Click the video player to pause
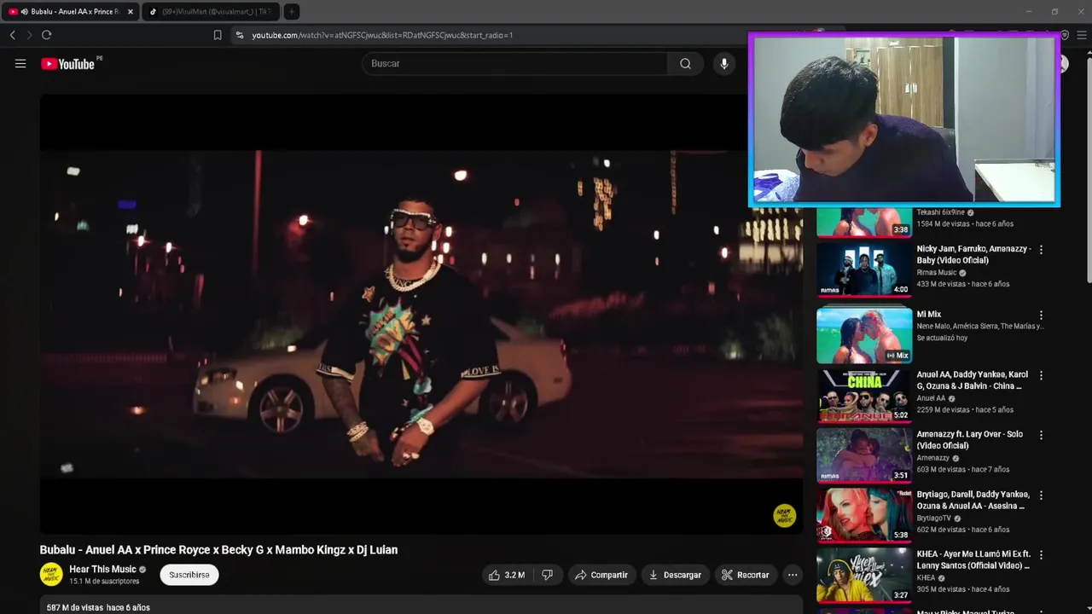 (421, 314)
